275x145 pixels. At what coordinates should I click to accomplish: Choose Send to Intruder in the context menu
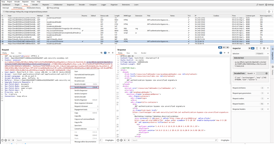[x=85, y=84]
